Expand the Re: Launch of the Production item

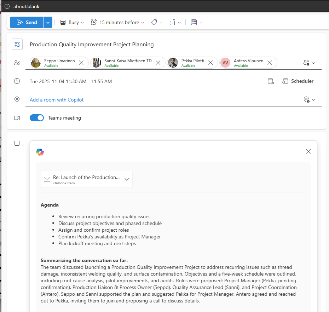coord(127,179)
